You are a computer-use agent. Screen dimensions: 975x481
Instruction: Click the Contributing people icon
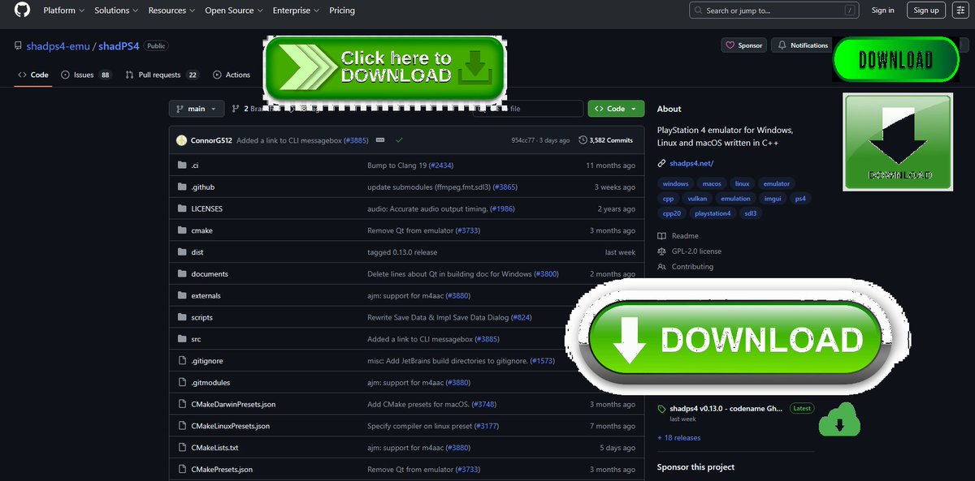[662, 267]
